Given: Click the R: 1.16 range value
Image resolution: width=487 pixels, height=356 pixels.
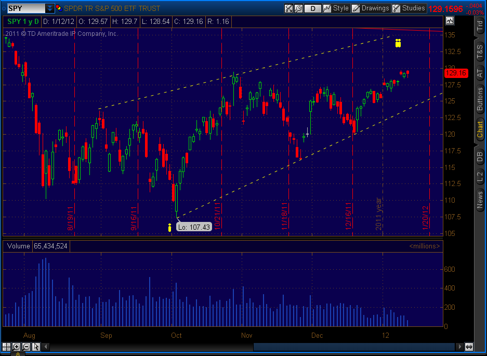Looking at the screenshot, I should pyautogui.click(x=218, y=21).
